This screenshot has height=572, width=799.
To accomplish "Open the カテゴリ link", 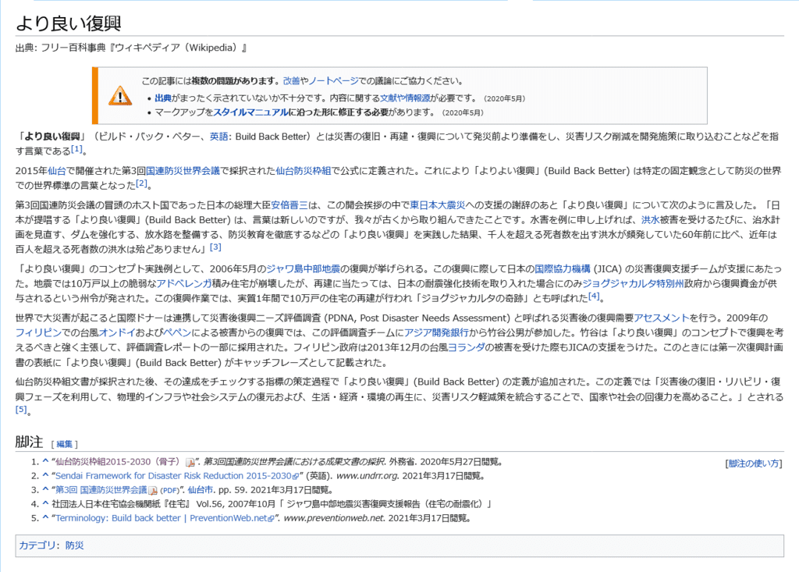I will click(x=37, y=545).
